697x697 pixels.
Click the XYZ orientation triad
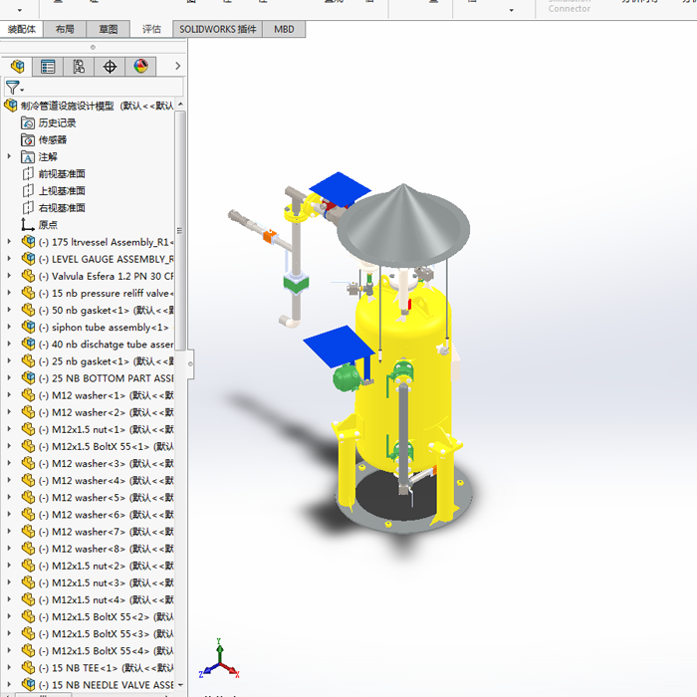click(x=219, y=660)
